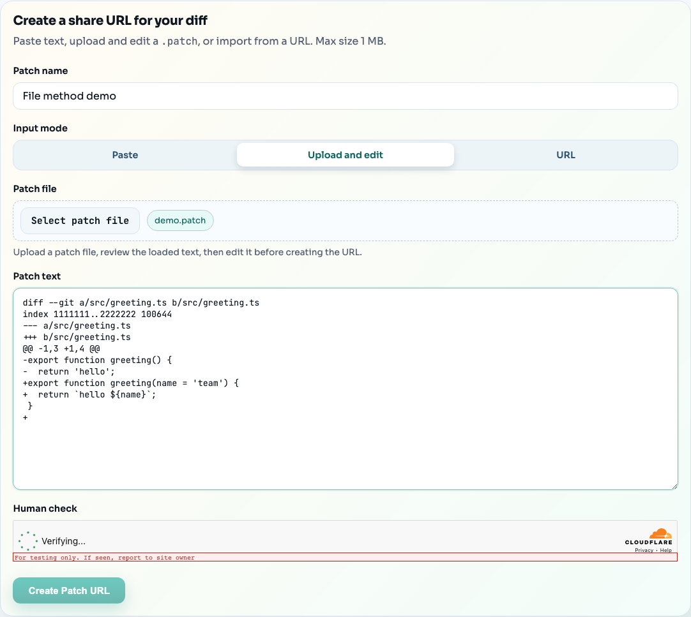Screen dimensions: 691x617
Task: Open the Cloudflare Privacy link
Action: 644,550
